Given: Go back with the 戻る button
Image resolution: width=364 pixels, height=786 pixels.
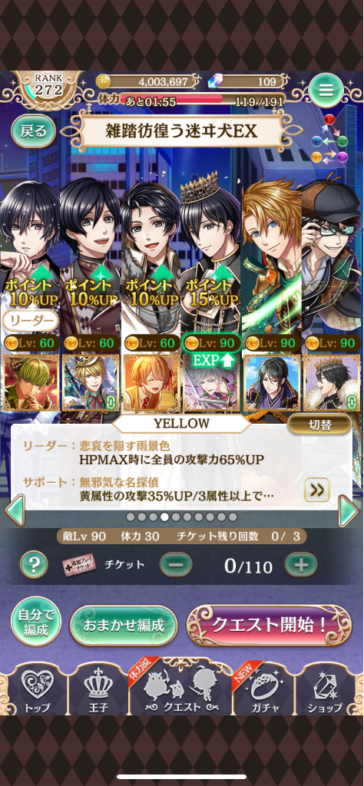Looking at the screenshot, I should coord(33,132).
